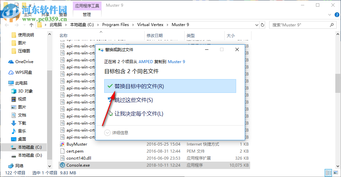This screenshot has width=341, height=177.
Task: Open the Share ribbon tab
Action: [x=45, y=15]
